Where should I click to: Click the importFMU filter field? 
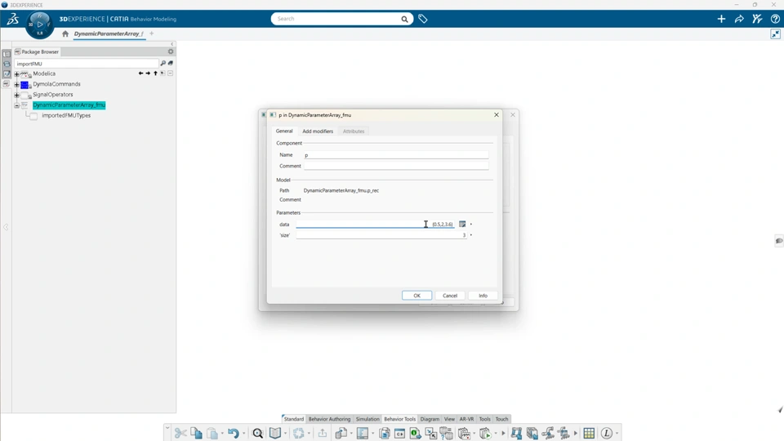pos(86,64)
